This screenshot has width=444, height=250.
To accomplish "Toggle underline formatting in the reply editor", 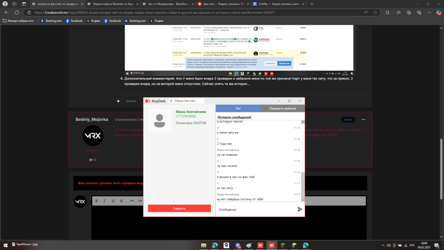I will [x=113, y=201].
